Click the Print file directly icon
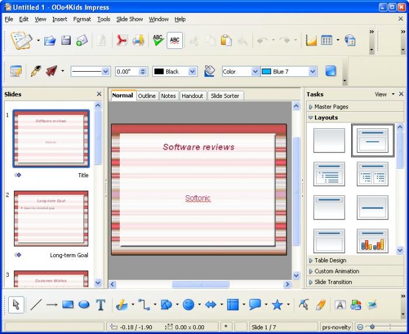The image size is (409, 334). (x=138, y=41)
